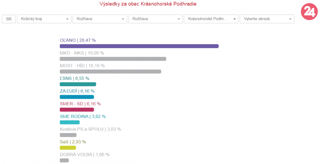Screen dimensions: 324x164
Task: Select the SME RODINA 3,62 % label
Action: 83,116
